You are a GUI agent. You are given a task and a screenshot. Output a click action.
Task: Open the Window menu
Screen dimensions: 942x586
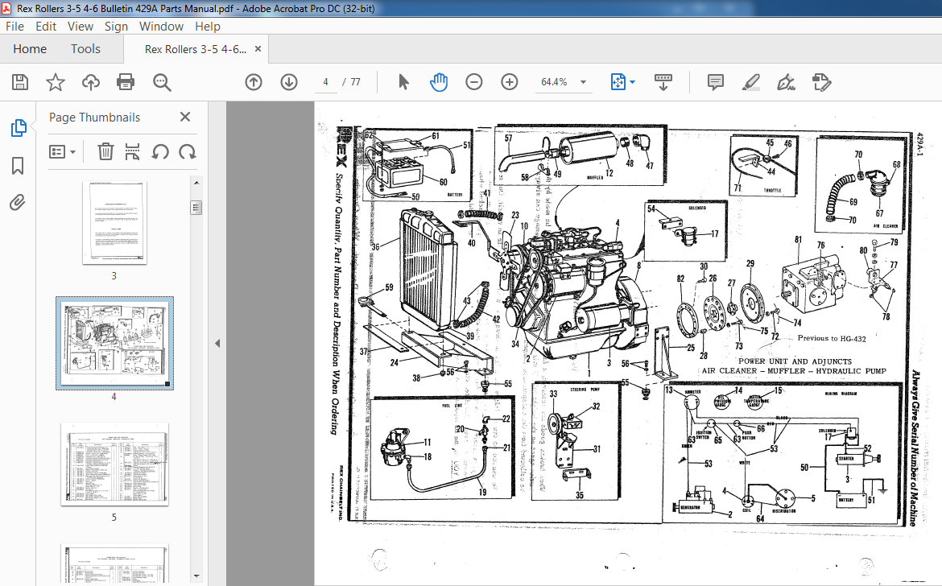(x=161, y=27)
